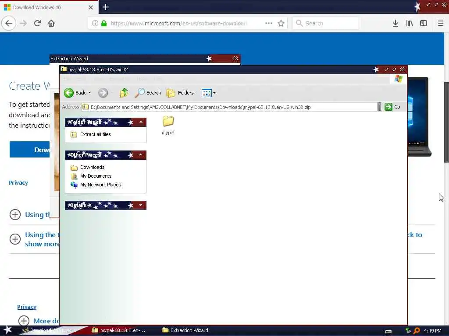Close the Extraction Wizard window

(x=235, y=59)
